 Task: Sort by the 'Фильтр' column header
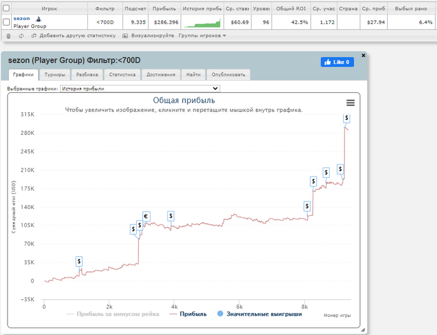coord(105,9)
